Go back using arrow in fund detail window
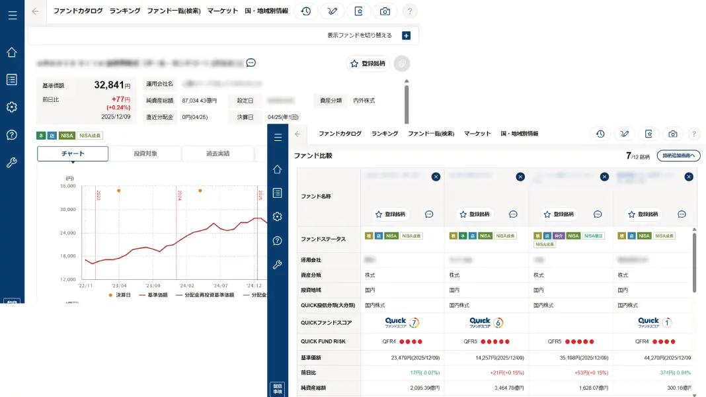This screenshot has width=706, height=397. click(x=35, y=12)
